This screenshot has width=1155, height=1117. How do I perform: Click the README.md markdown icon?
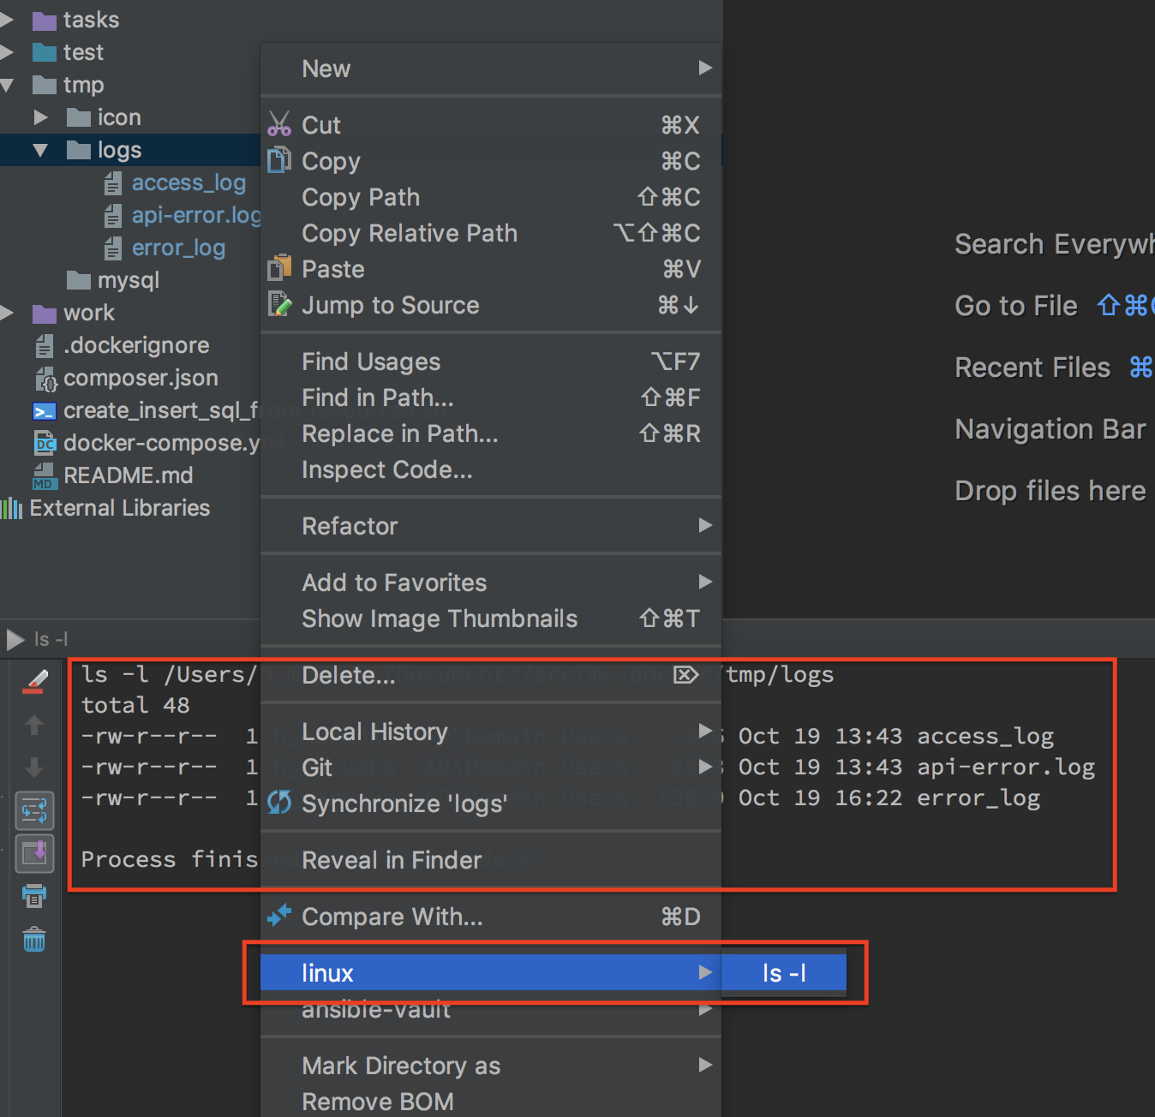[x=44, y=476]
